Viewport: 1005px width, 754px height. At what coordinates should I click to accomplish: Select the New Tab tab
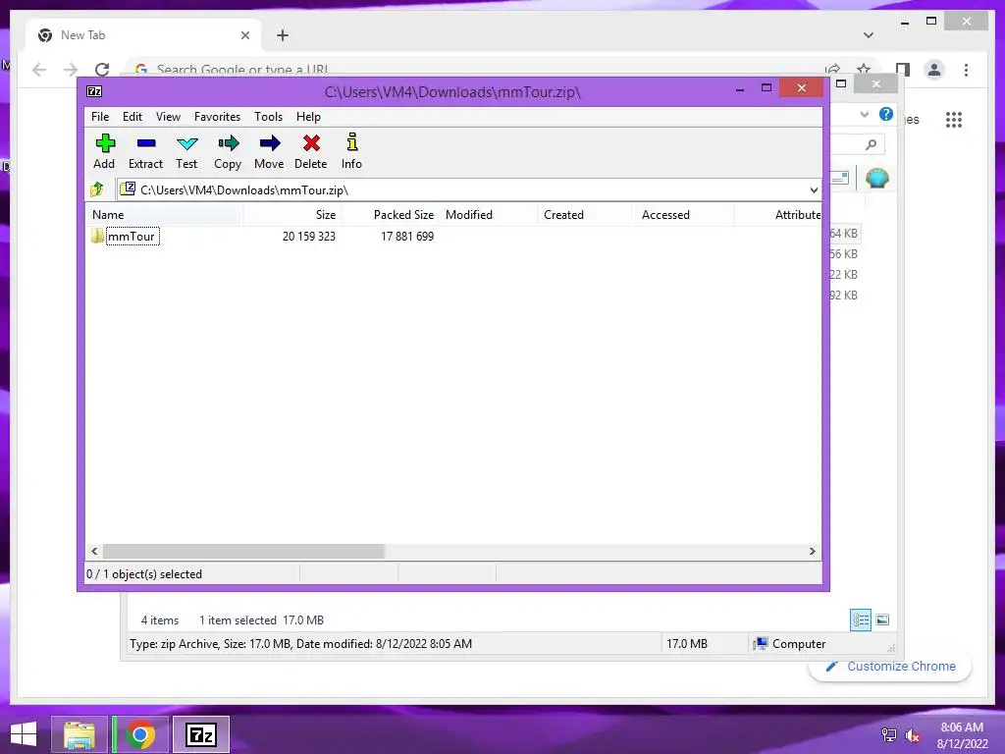coord(143,35)
